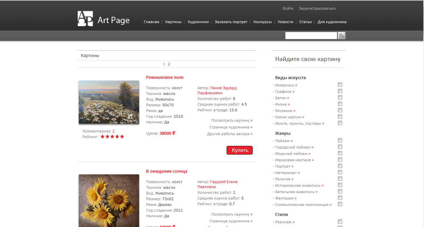Enable the Реализм style checkbox
Image resolution: width=424 pixels, height=227 pixels.
(340, 221)
